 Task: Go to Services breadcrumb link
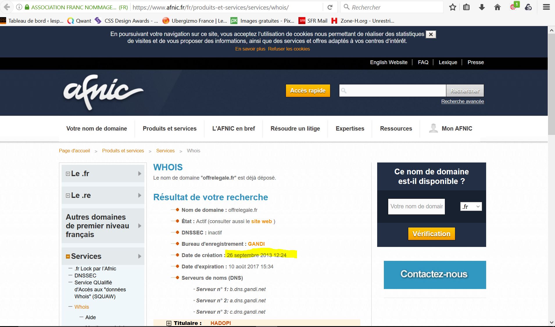(x=165, y=151)
